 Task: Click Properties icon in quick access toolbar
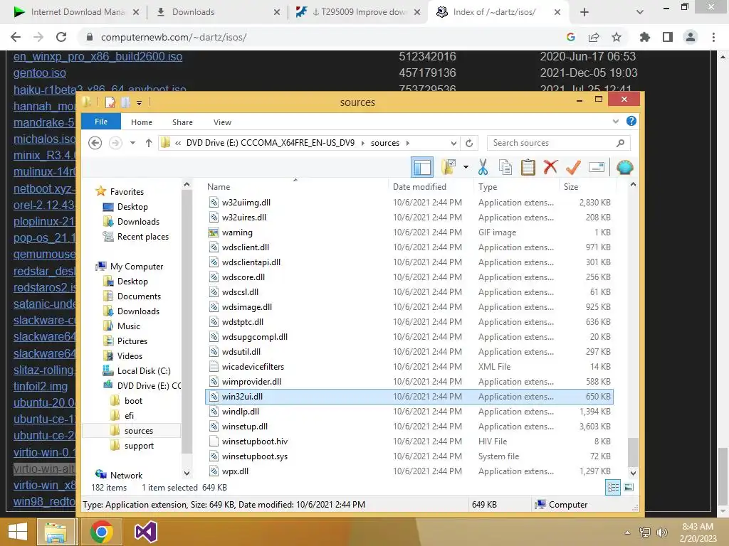pyautogui.click(x=110, y=102)
